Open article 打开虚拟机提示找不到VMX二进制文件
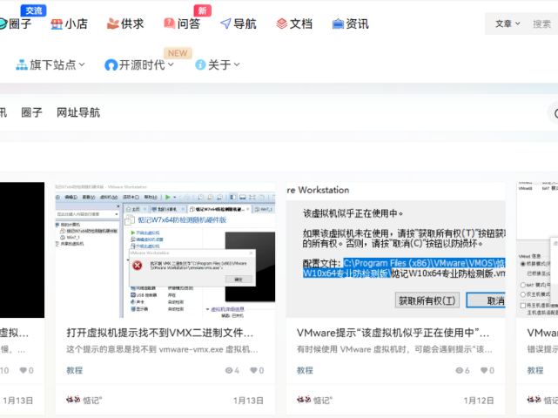The width and height of the screenshot is (558, 418). tap(160, 333)
